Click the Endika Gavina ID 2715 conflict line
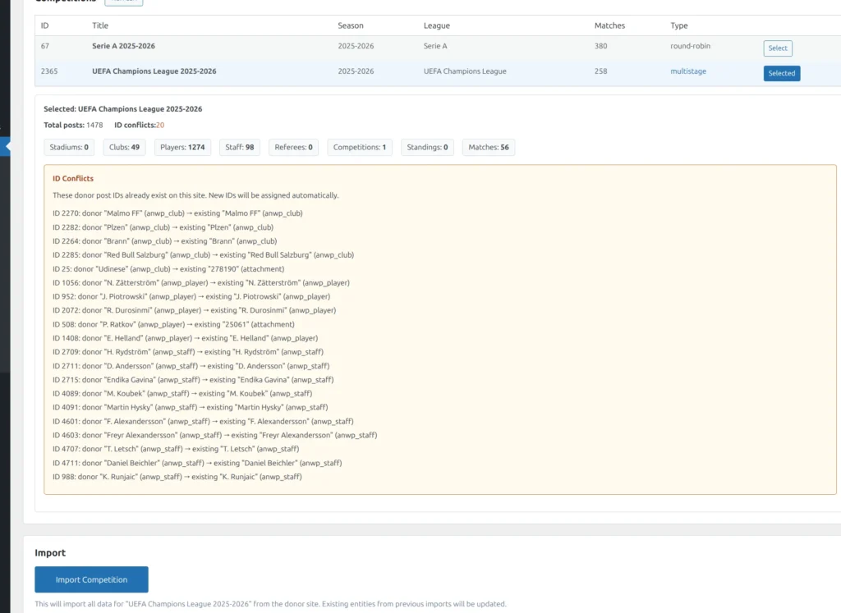The width and height of the screenshot is (841, 613). [x=193, y=380]
